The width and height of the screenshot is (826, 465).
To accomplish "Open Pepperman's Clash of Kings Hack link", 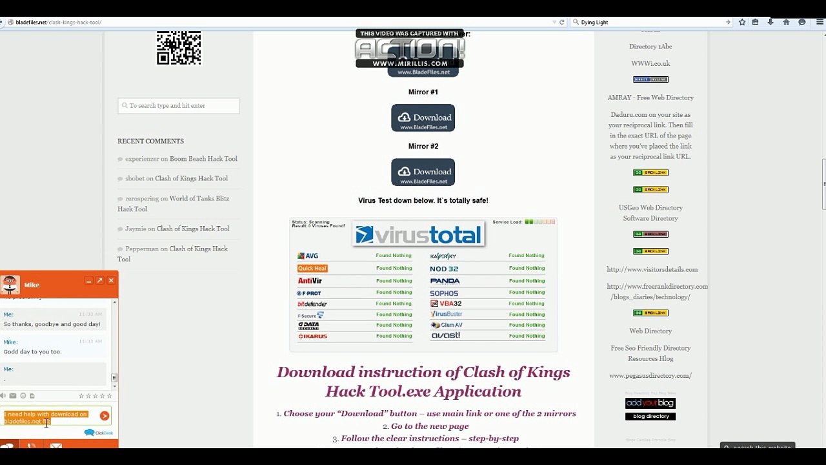I will click(172, 254).
